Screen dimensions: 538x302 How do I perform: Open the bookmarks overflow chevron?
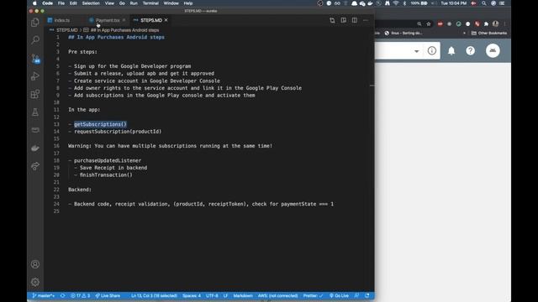pyautogui.click(x=464, y=34)
